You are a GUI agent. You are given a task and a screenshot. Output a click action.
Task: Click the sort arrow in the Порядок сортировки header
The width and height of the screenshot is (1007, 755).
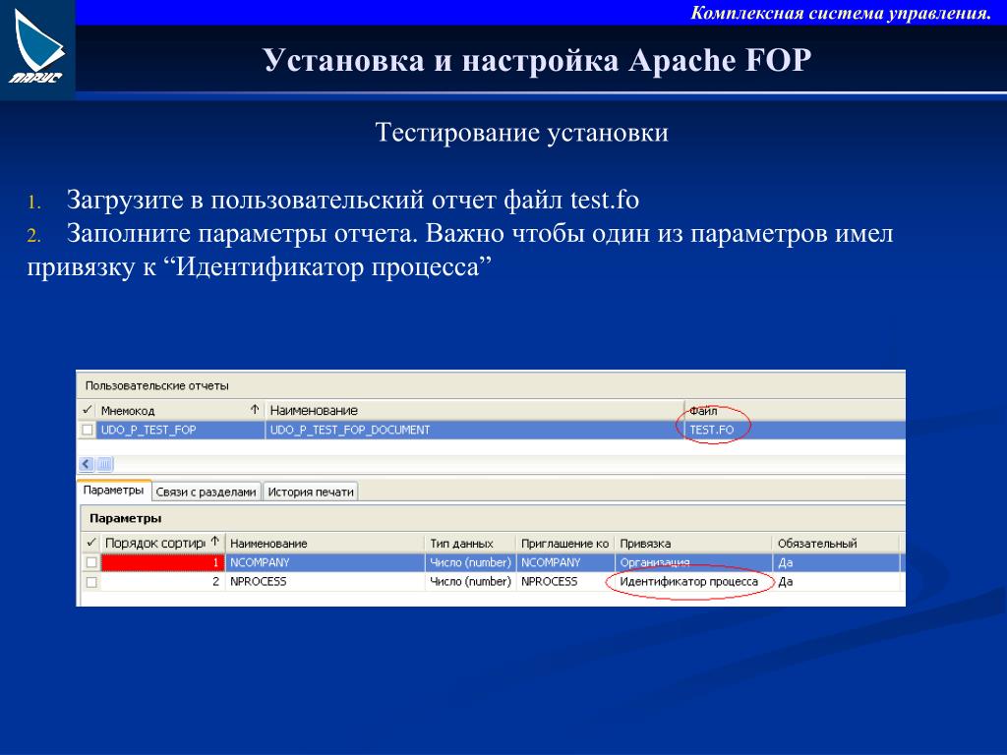(215, 542)
